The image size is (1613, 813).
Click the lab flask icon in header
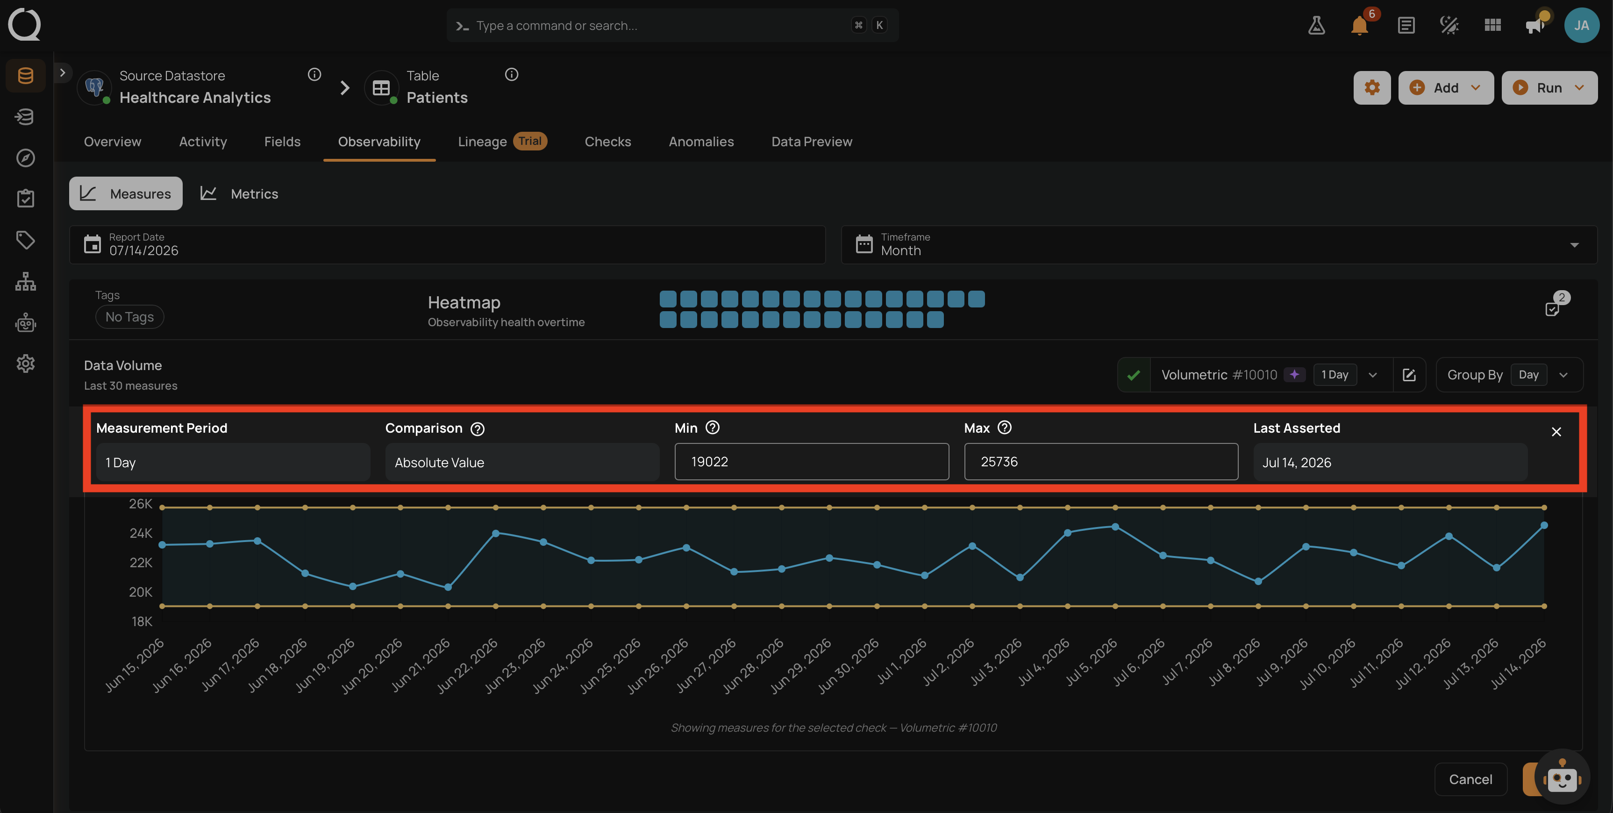click(1316, 26)
